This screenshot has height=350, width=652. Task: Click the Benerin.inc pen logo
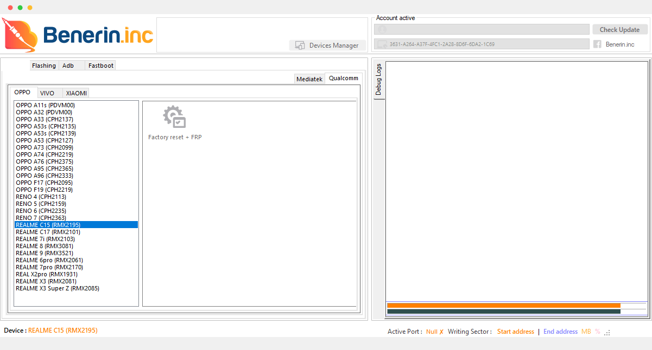click(x=20, y=34)
